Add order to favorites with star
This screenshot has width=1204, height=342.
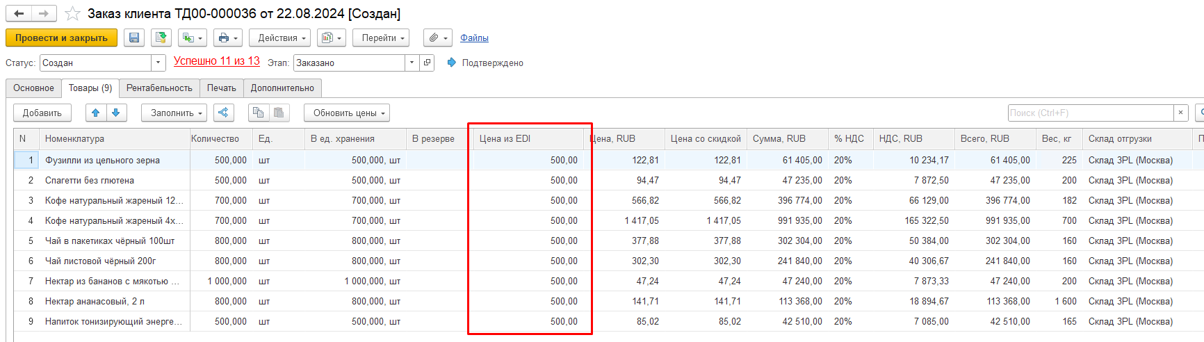(x=72, y=13)
